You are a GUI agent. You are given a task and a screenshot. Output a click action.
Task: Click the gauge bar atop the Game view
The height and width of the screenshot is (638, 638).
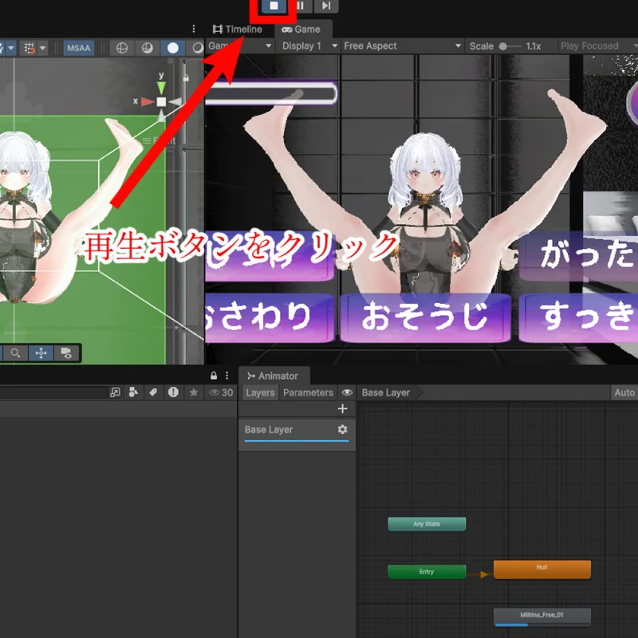(x=271, y=93)
